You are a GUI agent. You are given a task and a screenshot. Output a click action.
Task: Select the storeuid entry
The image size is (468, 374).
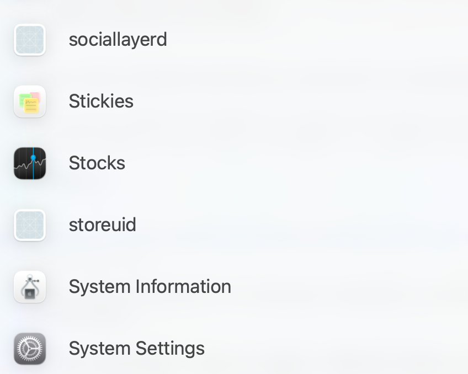coord(102,225)
